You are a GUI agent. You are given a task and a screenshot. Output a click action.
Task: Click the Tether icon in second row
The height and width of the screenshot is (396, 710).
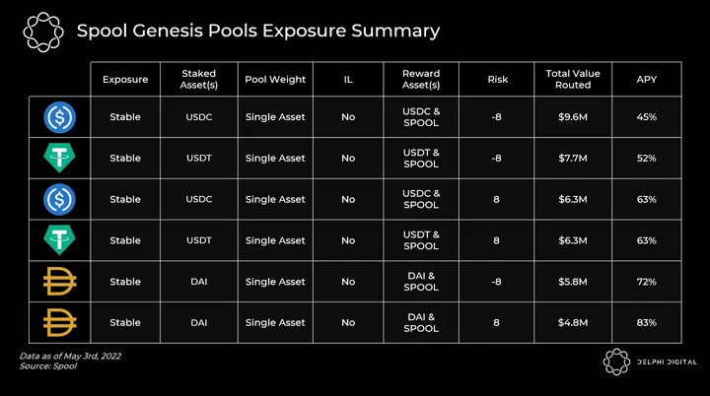pos(59,158)
